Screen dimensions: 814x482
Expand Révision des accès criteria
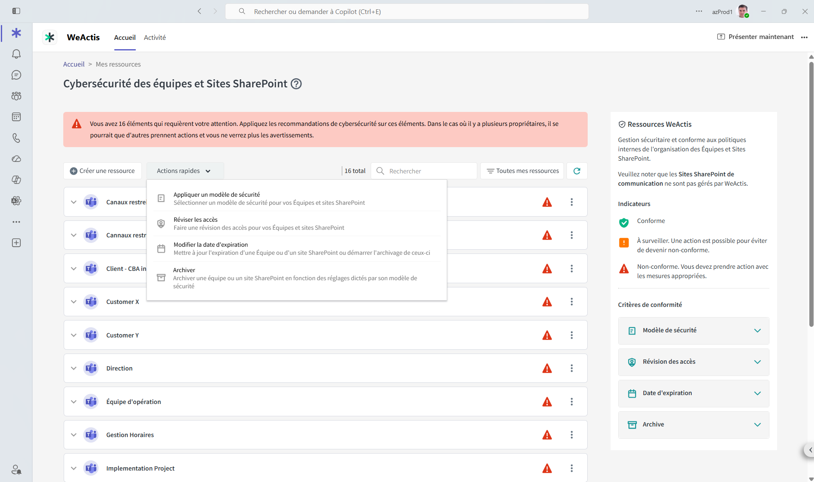pos(693,362)
